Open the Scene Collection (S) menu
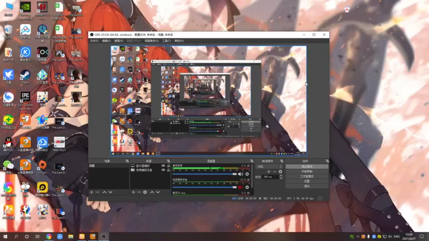Image resolution: width=429 pixels, height=241 pixels. [x=151, y=41]
